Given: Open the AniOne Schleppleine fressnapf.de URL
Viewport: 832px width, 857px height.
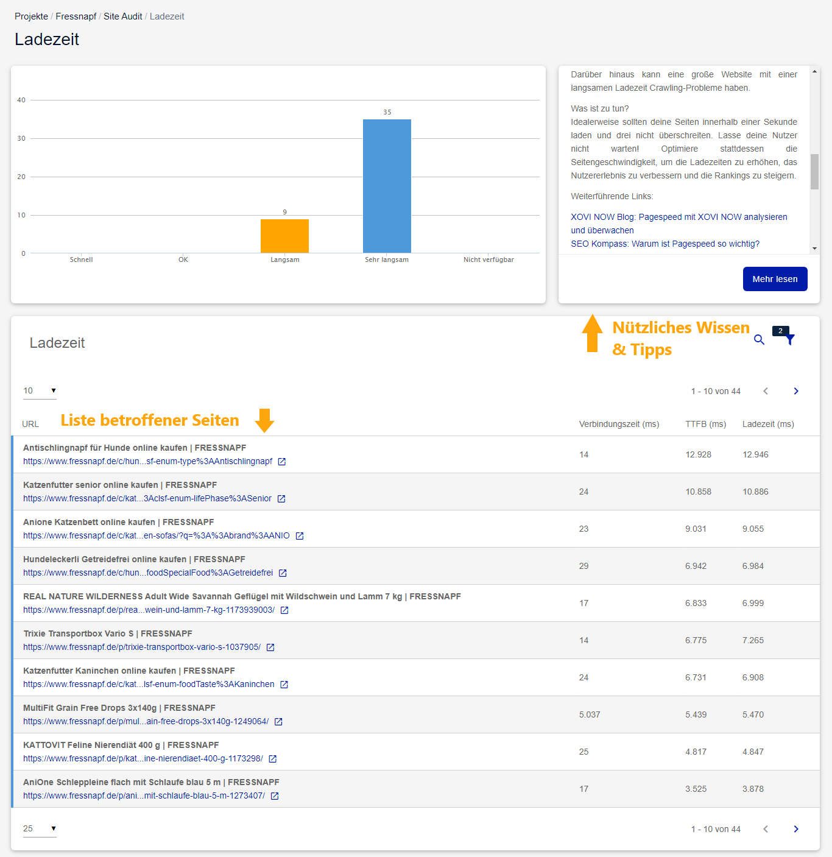Looking at the screenshot, I should click(x=144, y=795).
